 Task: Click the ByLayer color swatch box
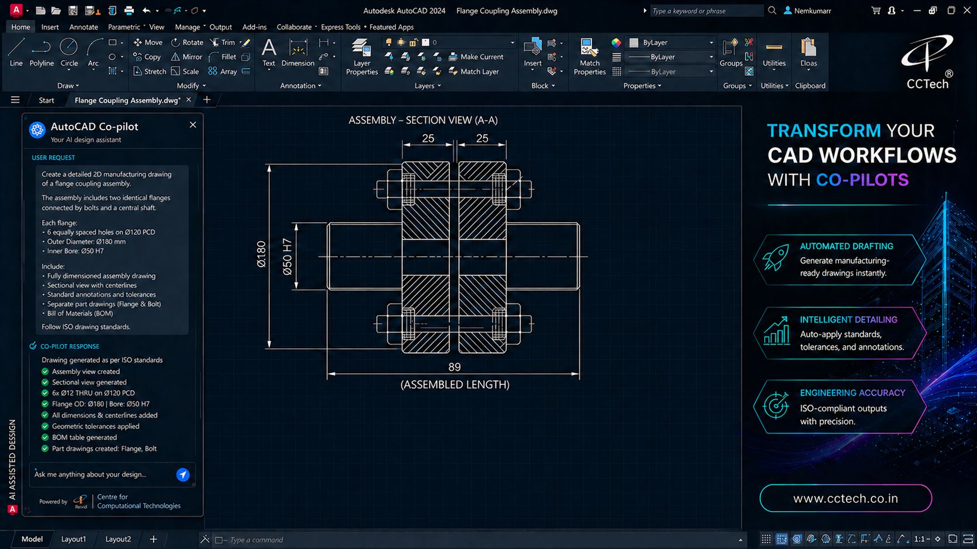pyautogui.click(x=633, y=43)
